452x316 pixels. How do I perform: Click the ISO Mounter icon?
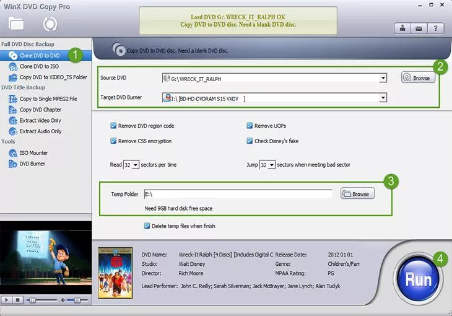pyautogui.click(x=12, y=153)
